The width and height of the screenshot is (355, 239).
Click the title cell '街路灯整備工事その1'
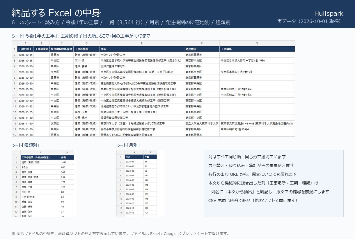pyautogui.click(x=141, y=66)
